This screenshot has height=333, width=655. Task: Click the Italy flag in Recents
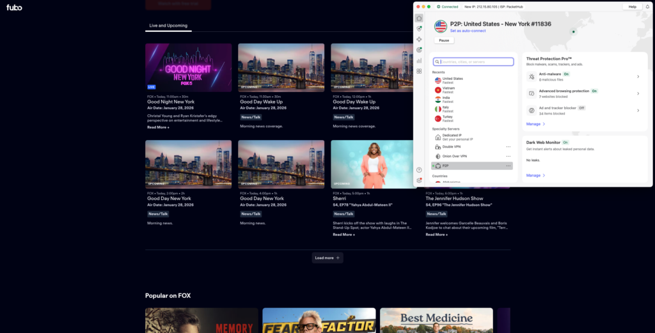tap(438, 109)
